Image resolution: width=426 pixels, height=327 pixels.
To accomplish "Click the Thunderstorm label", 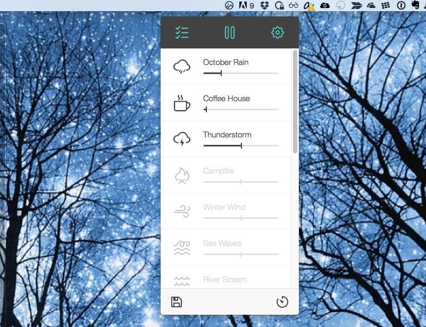I will point(227,135).
